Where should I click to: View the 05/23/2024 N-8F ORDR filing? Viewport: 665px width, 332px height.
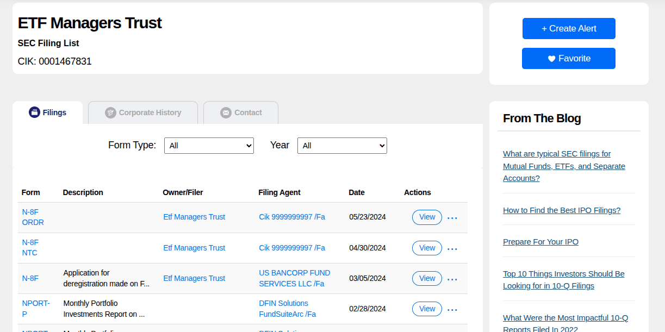(427, 217)
